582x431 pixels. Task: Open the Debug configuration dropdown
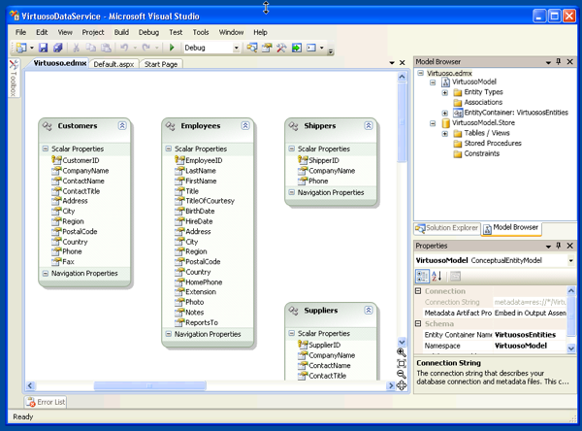point(236,48)
